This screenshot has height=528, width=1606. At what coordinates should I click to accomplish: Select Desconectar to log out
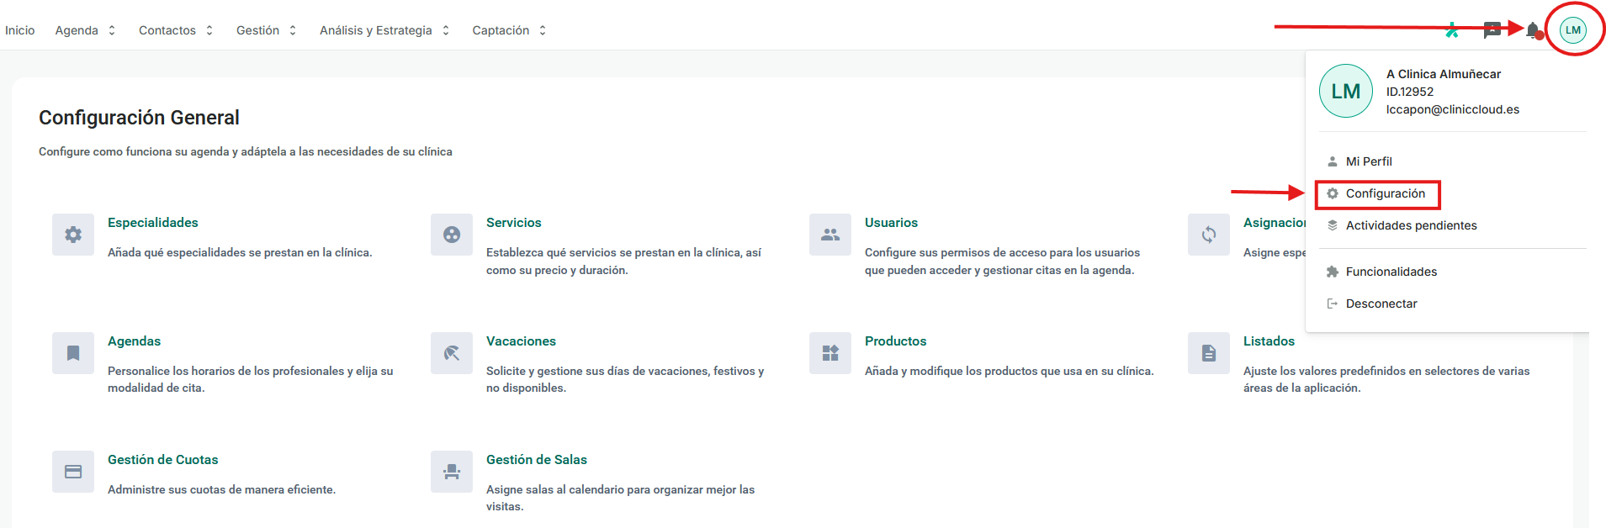pos(1381,304)
